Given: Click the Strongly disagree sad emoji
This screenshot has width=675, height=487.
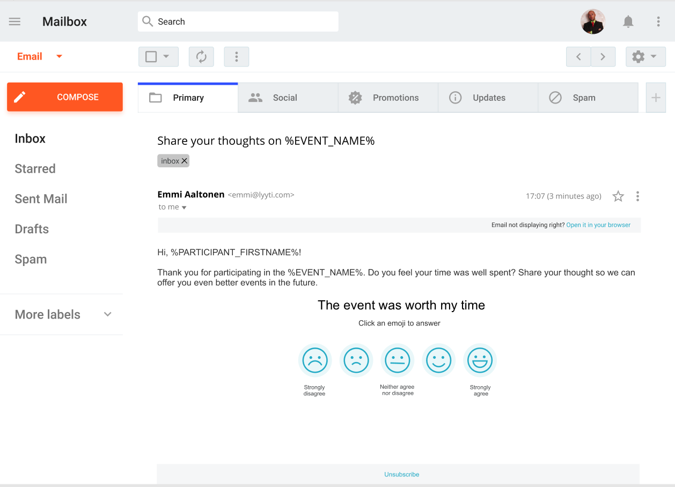Looking at the screenshot, I should click(314, 360).
